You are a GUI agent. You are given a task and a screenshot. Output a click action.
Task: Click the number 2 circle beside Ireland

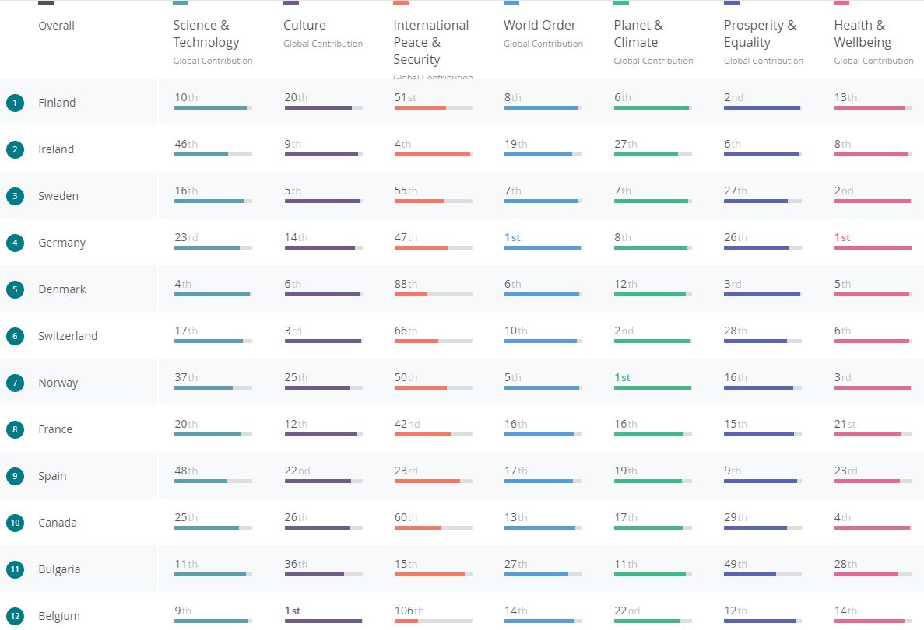tap(16, 149)
